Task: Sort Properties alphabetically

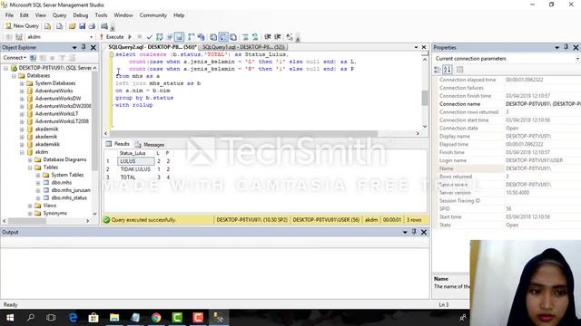Action: coord(448,70)
